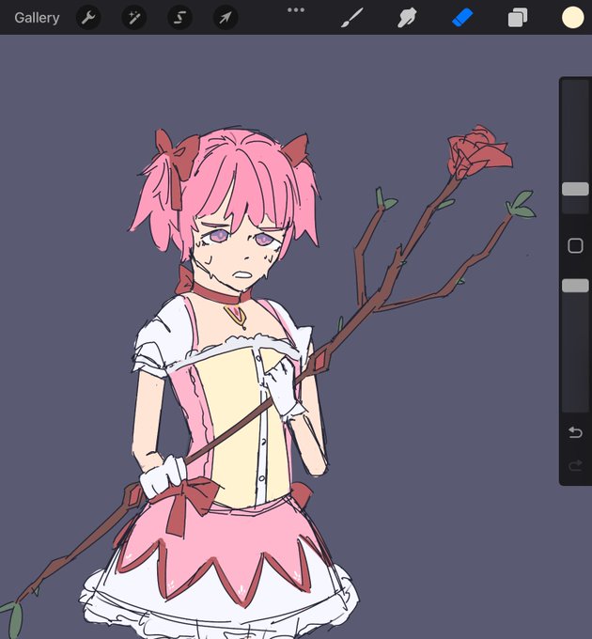The image size is (592, 639).
Task: Click the brush opacity slider handle
Action: 575,286
